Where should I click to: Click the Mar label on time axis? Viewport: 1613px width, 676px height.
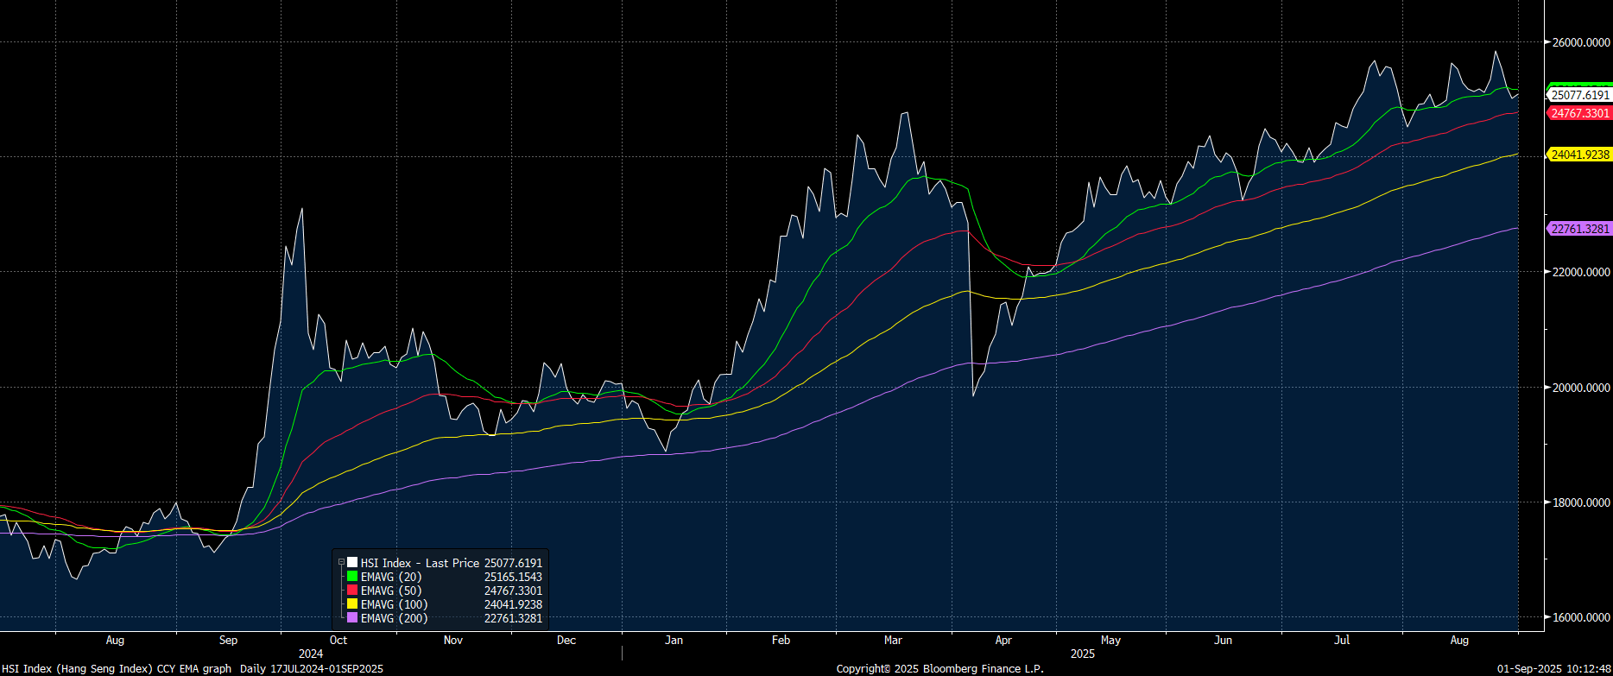(893, 640)
